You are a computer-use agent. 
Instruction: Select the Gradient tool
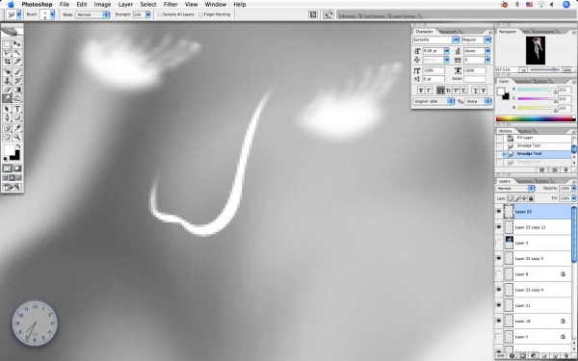click(17, 90)
